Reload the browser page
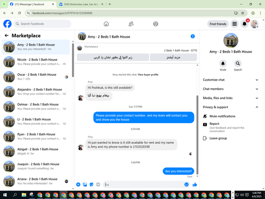 click(20, 13)
